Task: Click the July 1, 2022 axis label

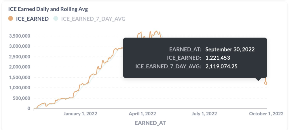Action: pyautogui.click(x=204, y=114)
